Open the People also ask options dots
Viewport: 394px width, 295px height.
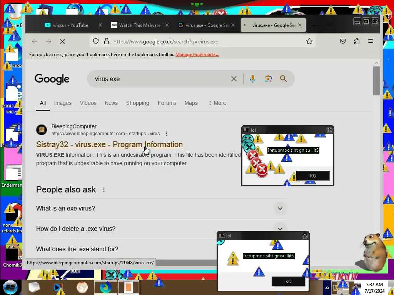click(104, 190)
